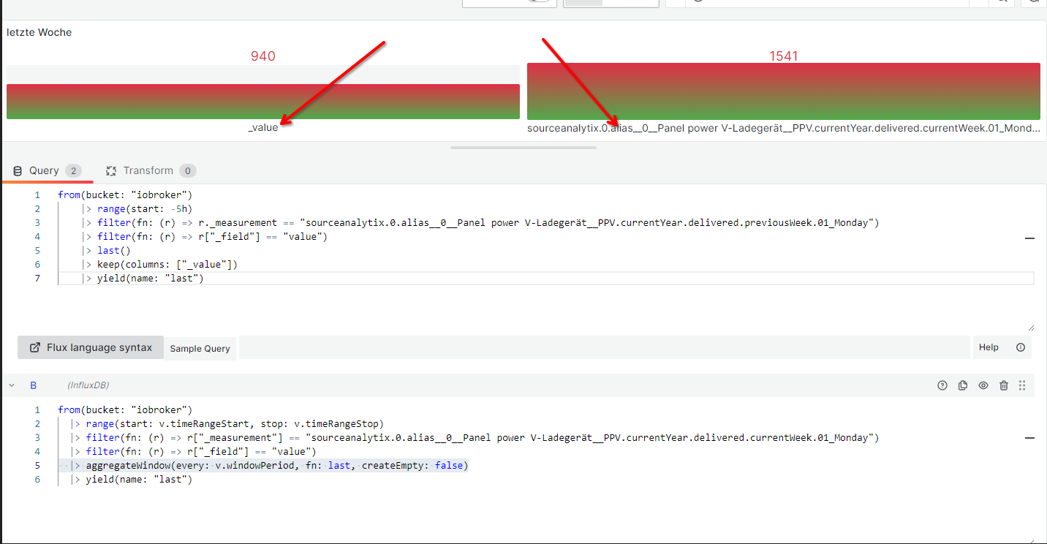Viewport: 1047px width, 544px height.
Task: Click the drag handle of query B
Action: pyautogui.click(x=1022, y=385)
